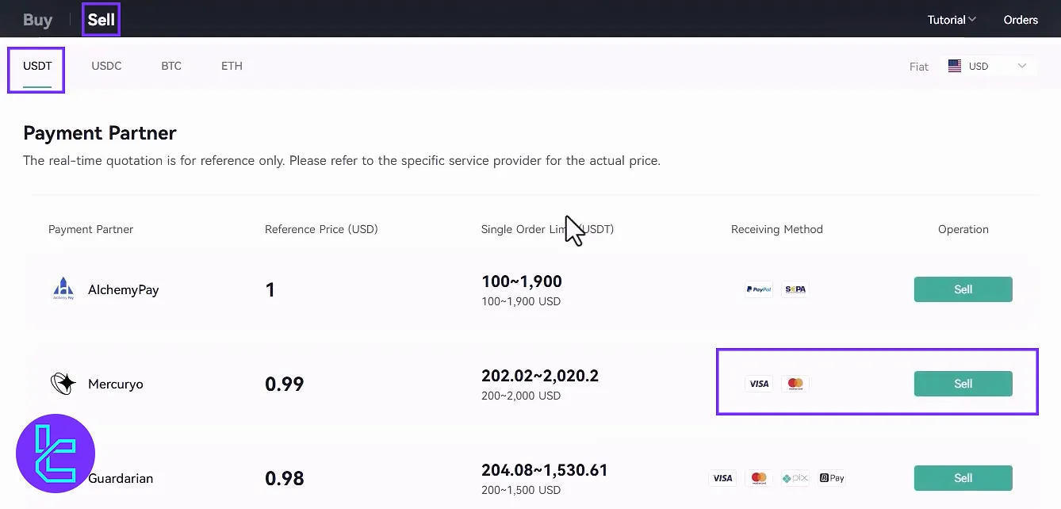Click the Visa icon in Mercuryo row

click(759, 384)
